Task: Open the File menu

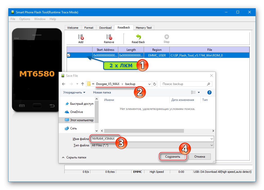Action: click(13, 19)
